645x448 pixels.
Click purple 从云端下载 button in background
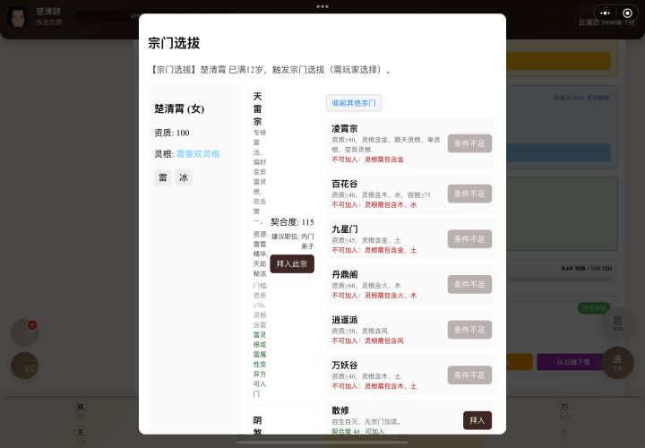573,362
